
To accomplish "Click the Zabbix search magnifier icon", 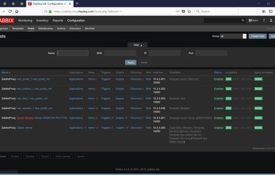I will tap(243, 21).
